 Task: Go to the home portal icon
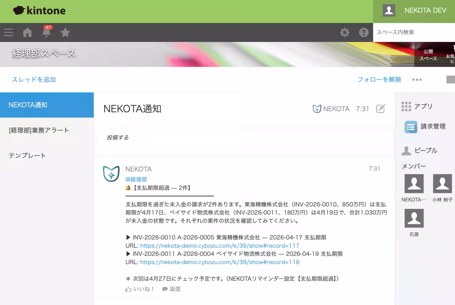click(27, 33)
